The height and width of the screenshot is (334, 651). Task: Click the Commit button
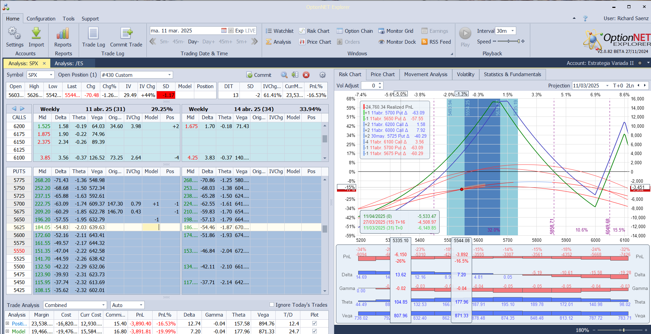point(259,75)
